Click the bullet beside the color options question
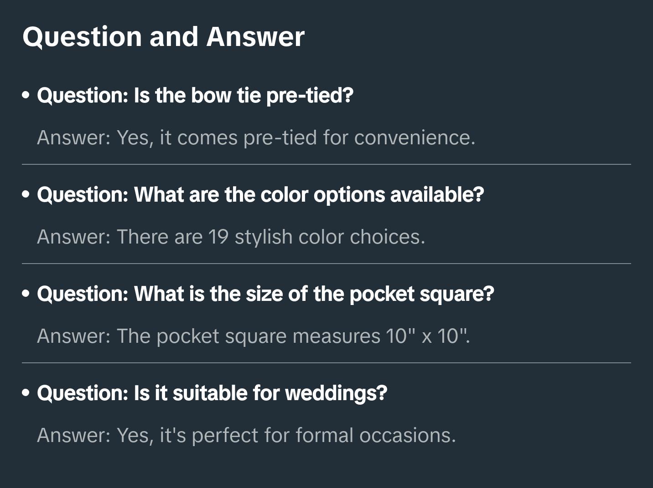 coord(26,195)
